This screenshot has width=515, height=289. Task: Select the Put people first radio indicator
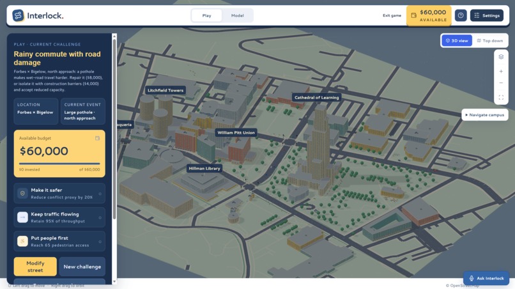tap(100, 242)
